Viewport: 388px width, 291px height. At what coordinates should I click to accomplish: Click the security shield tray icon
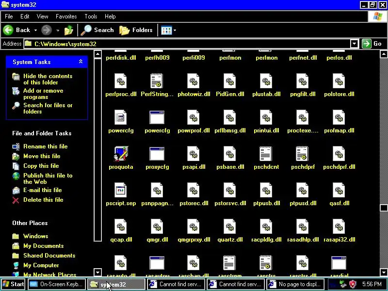pyautogui.click(x=353, y=284)
